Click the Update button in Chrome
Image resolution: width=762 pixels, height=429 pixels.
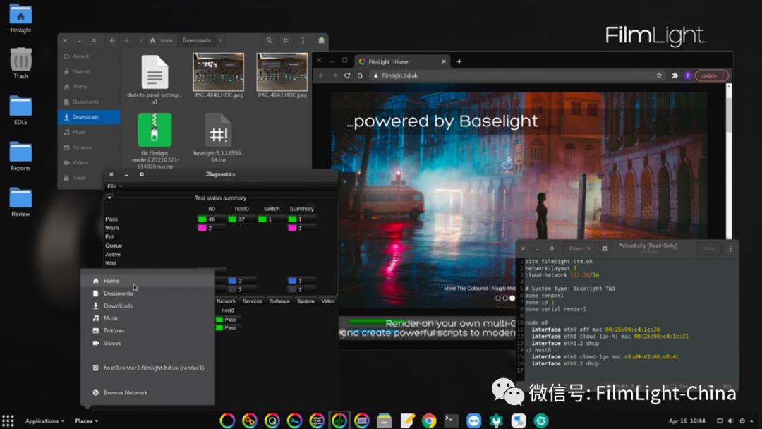click(711, 75)
